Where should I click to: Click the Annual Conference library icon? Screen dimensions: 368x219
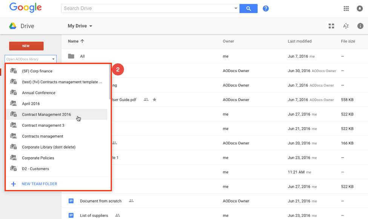pyautogui.click(x=13, y=92)
